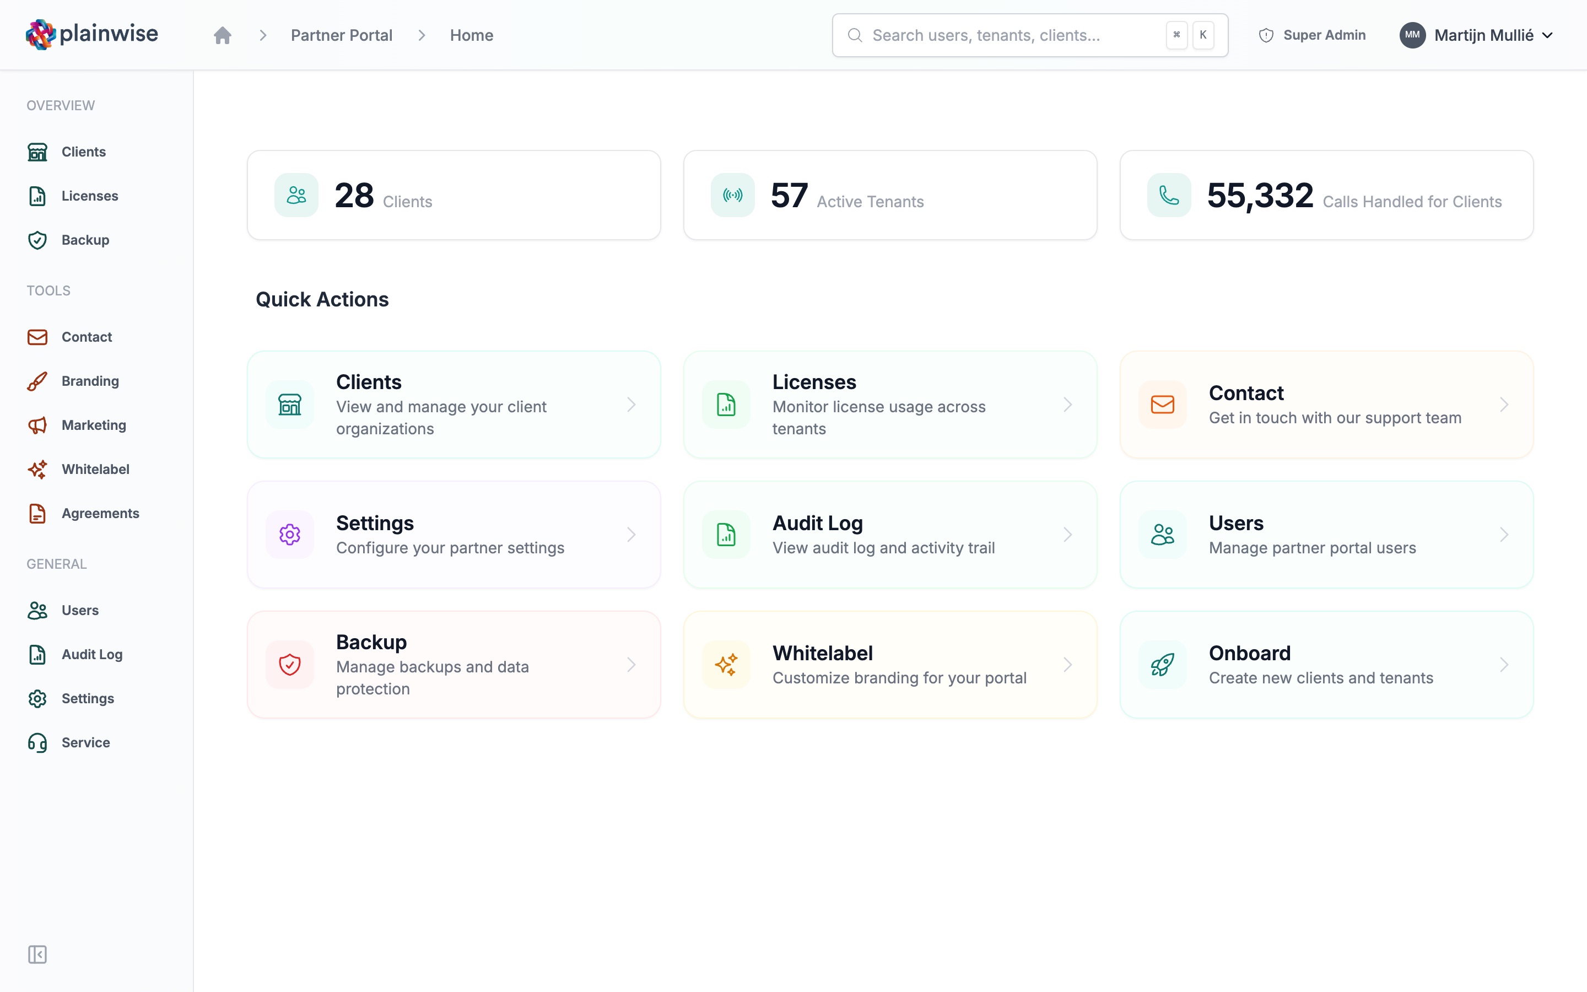Click the chevron on Onboard card

[1504, 665]
